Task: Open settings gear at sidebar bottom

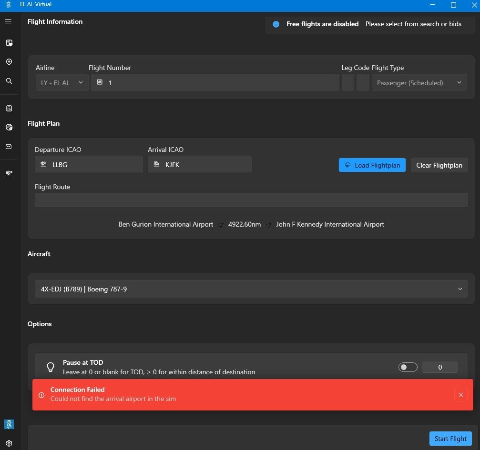Action: (9, 443)
